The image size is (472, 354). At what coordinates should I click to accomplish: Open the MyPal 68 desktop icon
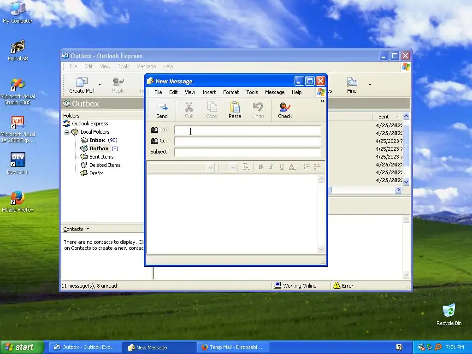point(18,51)
